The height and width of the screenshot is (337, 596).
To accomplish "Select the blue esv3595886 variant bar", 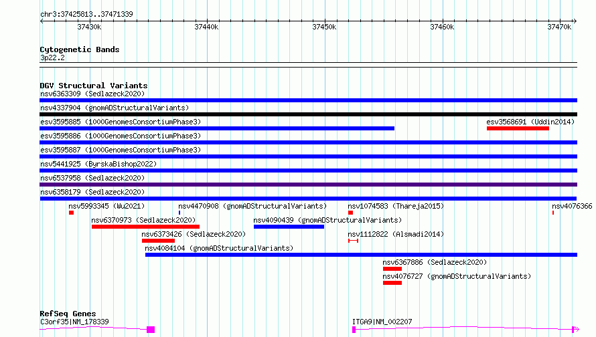I will tap(308, 142).
